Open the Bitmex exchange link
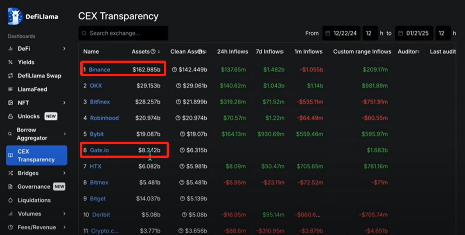Image resolution: width=465 pixels, height=235 pixels. (x=99, y=183)
